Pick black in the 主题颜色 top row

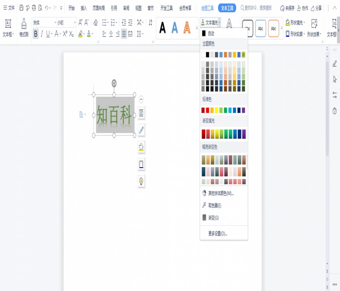pyautogui.click(x=207, y=55)
